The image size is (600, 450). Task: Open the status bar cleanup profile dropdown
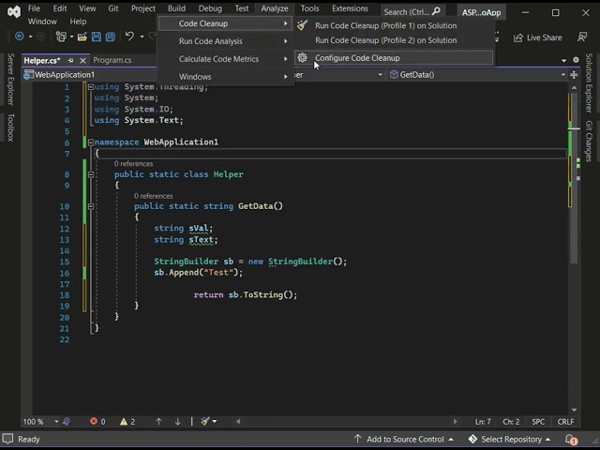(215, 422)
